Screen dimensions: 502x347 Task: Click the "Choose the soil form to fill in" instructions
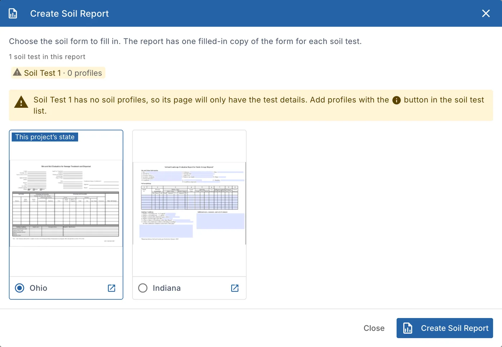point(185,41)
